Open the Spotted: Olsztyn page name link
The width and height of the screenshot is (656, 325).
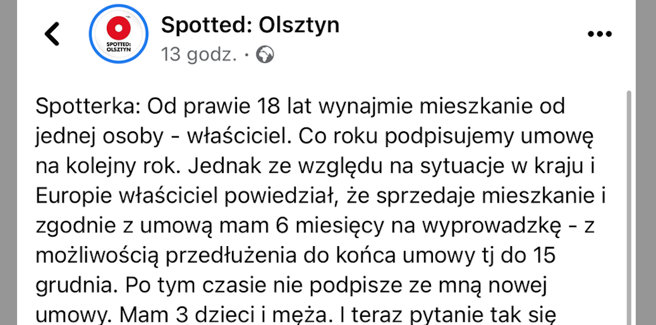tap(250, 25)
